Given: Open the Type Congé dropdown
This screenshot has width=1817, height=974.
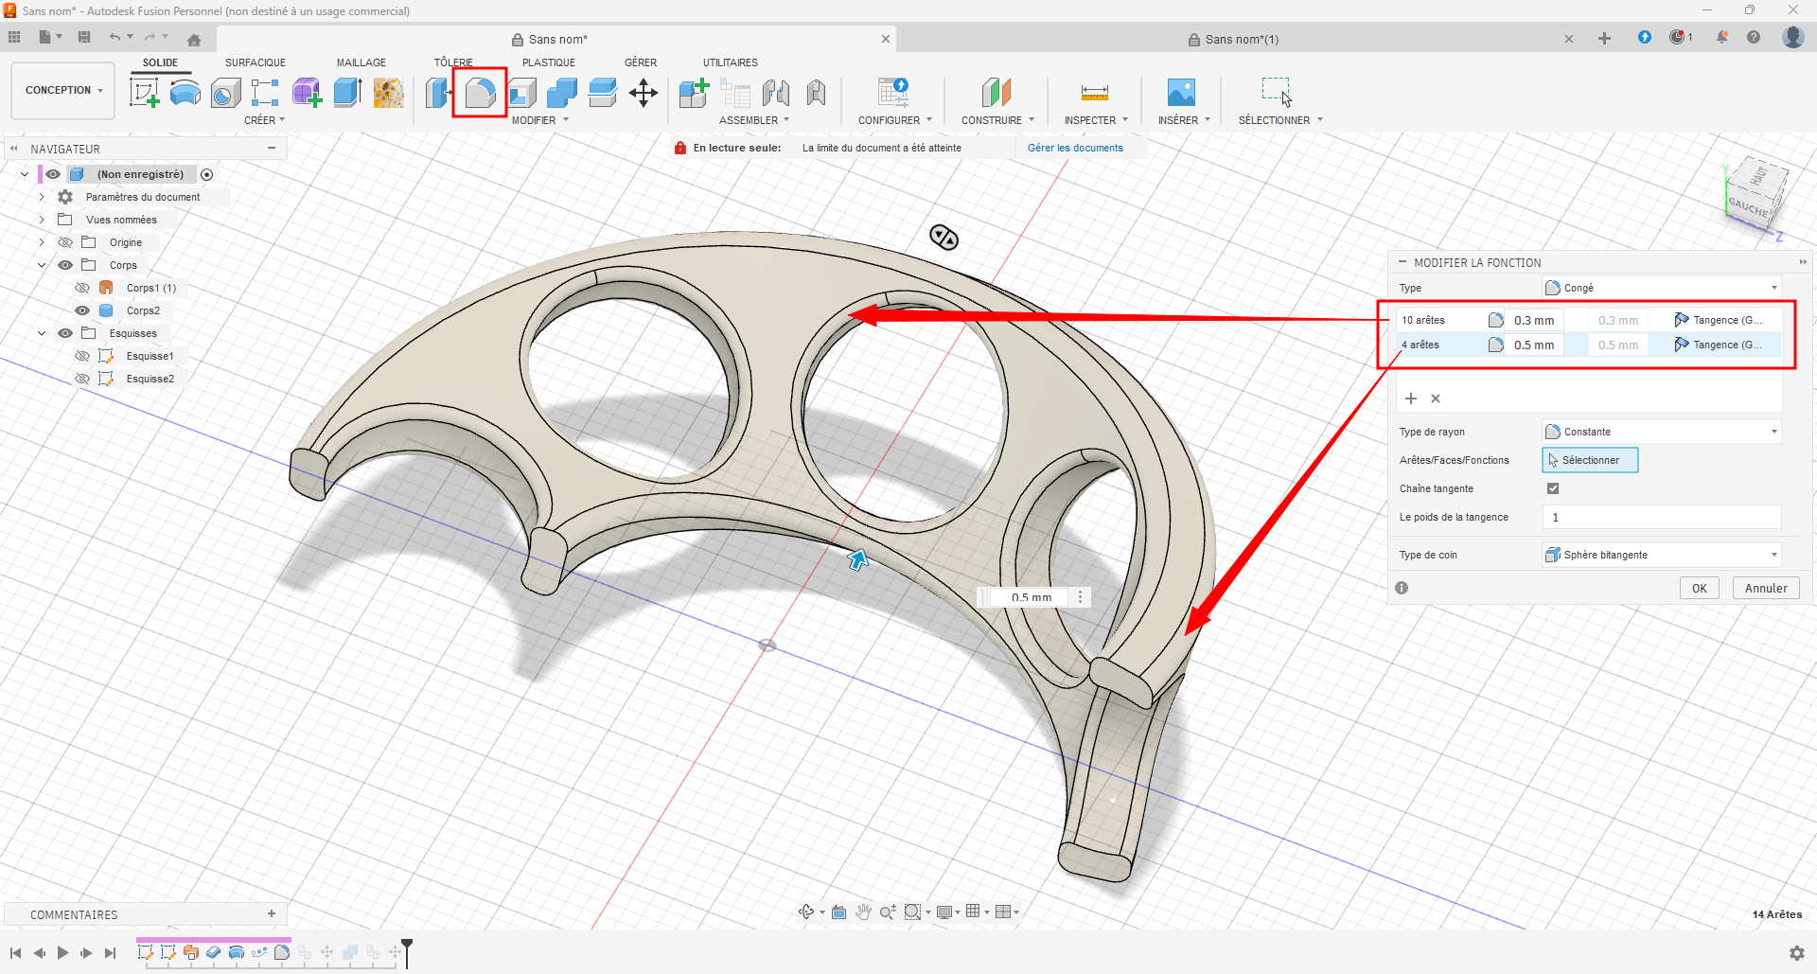Looking at the screenshot, I should coord(1662,288).
